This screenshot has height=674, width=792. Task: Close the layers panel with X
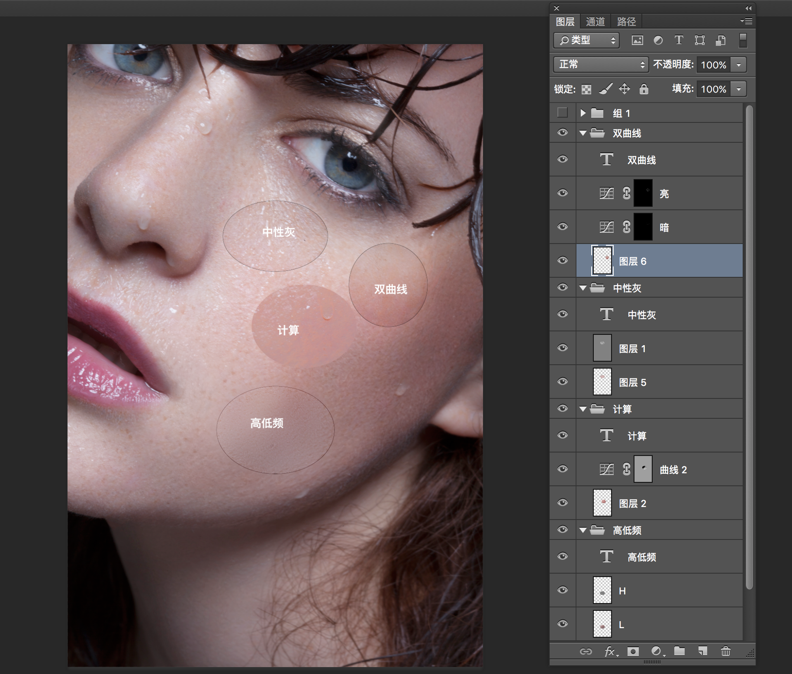pyautogui.click(x=557, y=8)
